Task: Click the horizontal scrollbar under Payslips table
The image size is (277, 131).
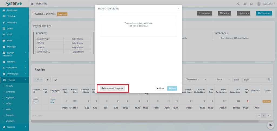Action: [x=145, y=122]
